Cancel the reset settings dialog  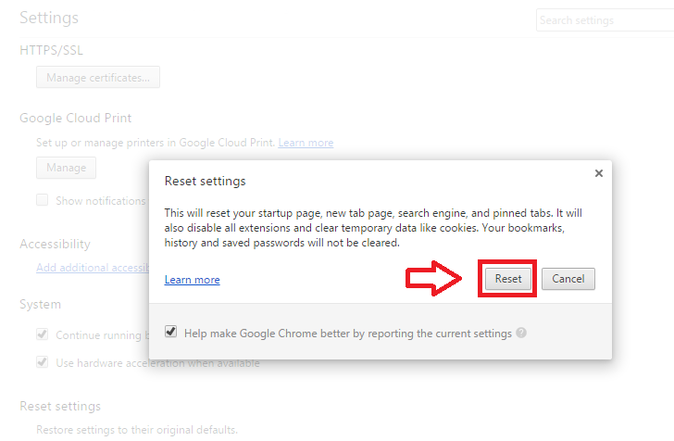pos(568,279)
